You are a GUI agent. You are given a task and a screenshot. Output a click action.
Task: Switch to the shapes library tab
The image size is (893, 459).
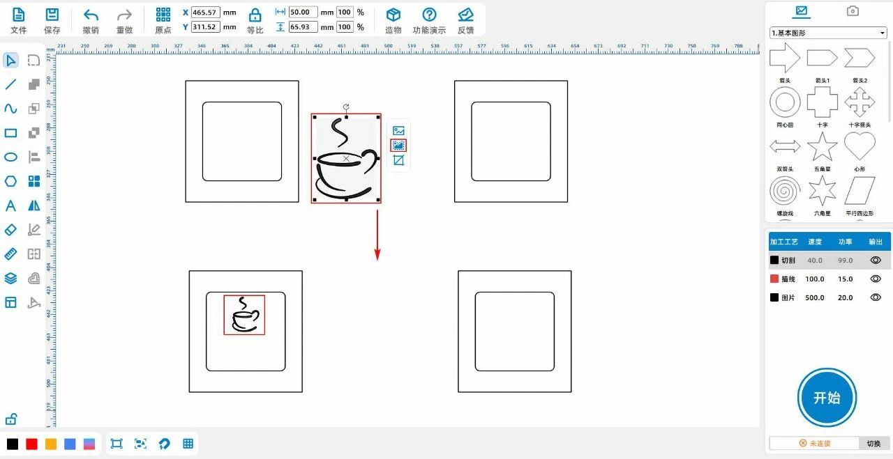coord(802,11)
